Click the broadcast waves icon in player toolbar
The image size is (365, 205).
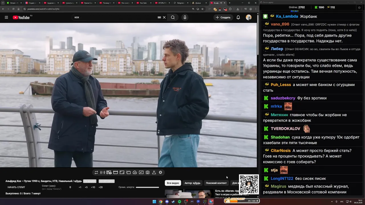(103, 172)
